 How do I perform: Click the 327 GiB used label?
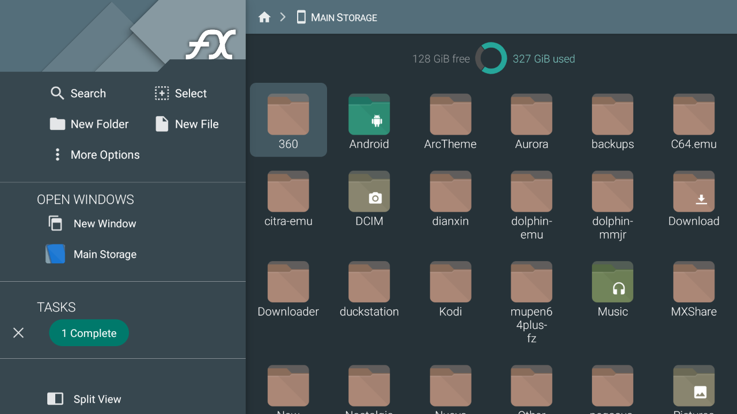coord(544,59)
